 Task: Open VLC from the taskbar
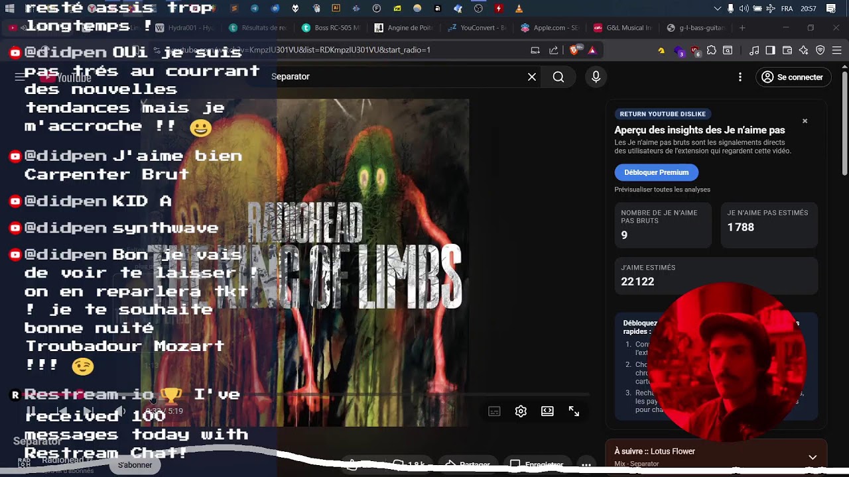[x=519, y=9]
